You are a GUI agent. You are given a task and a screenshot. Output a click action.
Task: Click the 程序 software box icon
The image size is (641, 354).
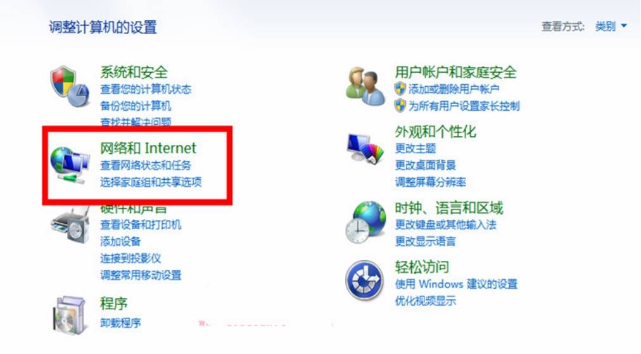pyautogui.click(x=69, y=314)
